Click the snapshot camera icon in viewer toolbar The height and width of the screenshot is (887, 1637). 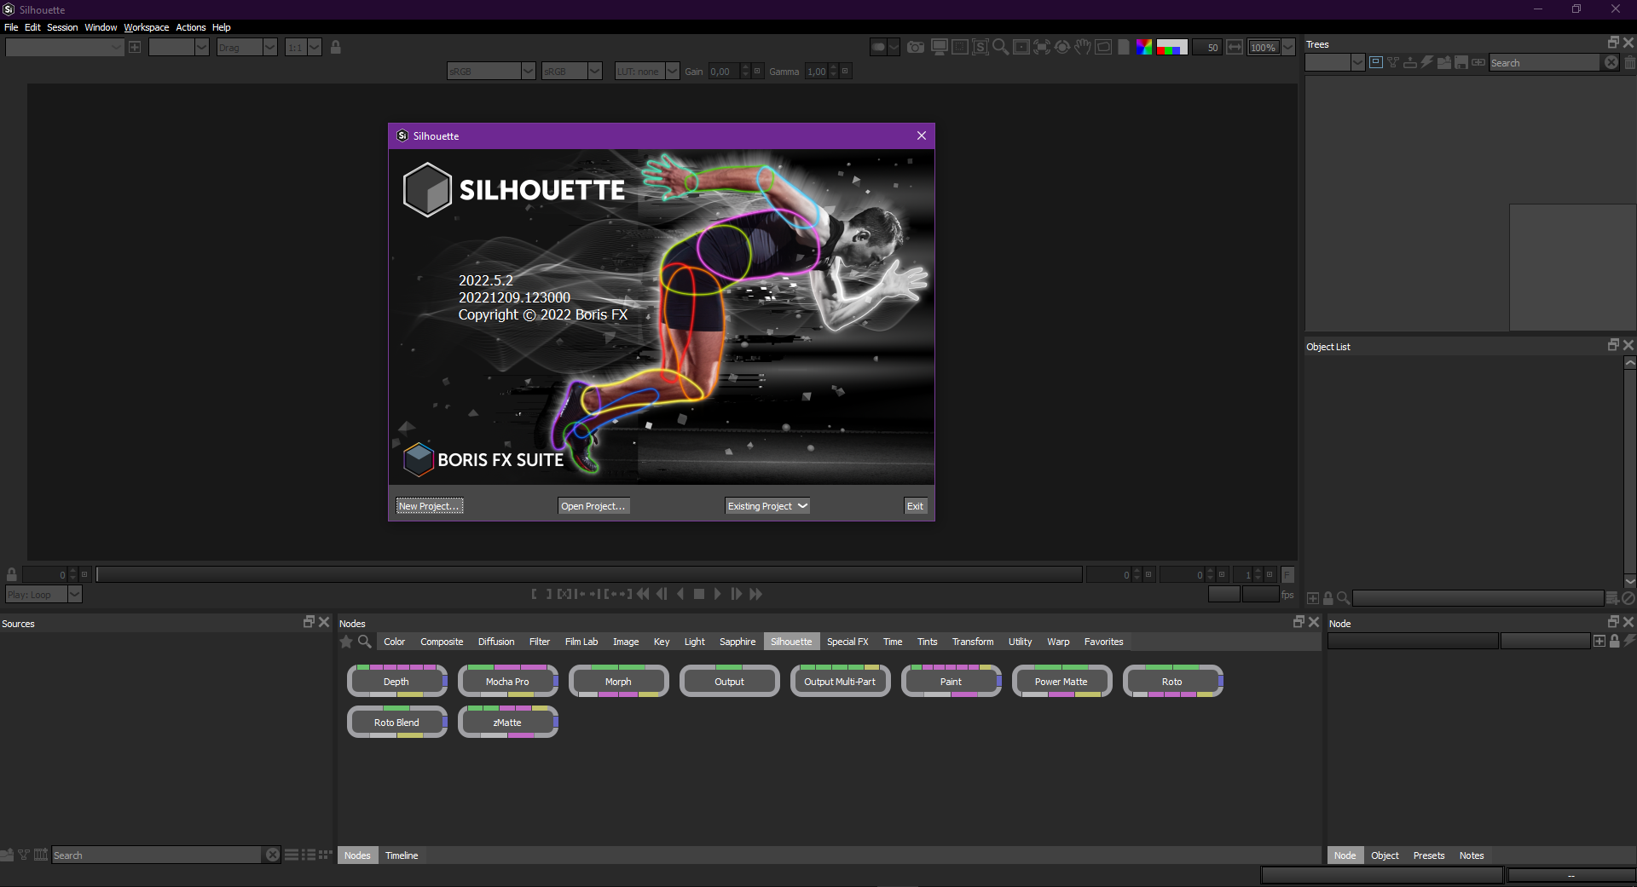(916, 48)
